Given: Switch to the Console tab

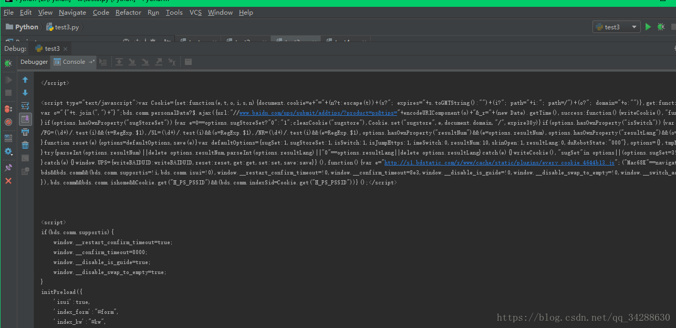Looking at the screenshot, I should [x=74, y=62].
